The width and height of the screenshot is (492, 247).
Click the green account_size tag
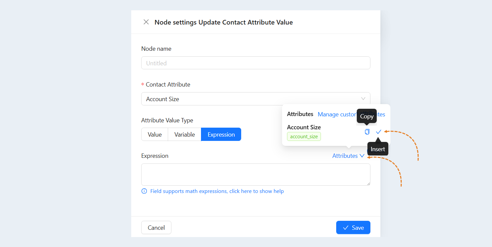click(x=304, y=137)
